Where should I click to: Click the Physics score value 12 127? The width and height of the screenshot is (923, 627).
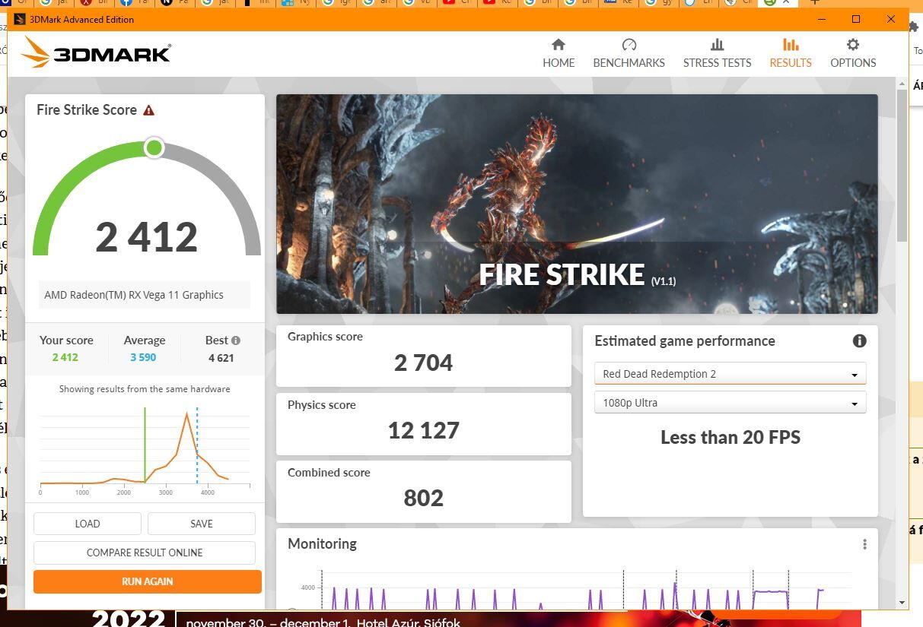pos(423,431)
